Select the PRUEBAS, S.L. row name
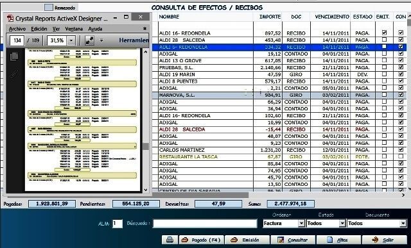The width and height of the screenshot is (411, 248). tap(176, 67)
